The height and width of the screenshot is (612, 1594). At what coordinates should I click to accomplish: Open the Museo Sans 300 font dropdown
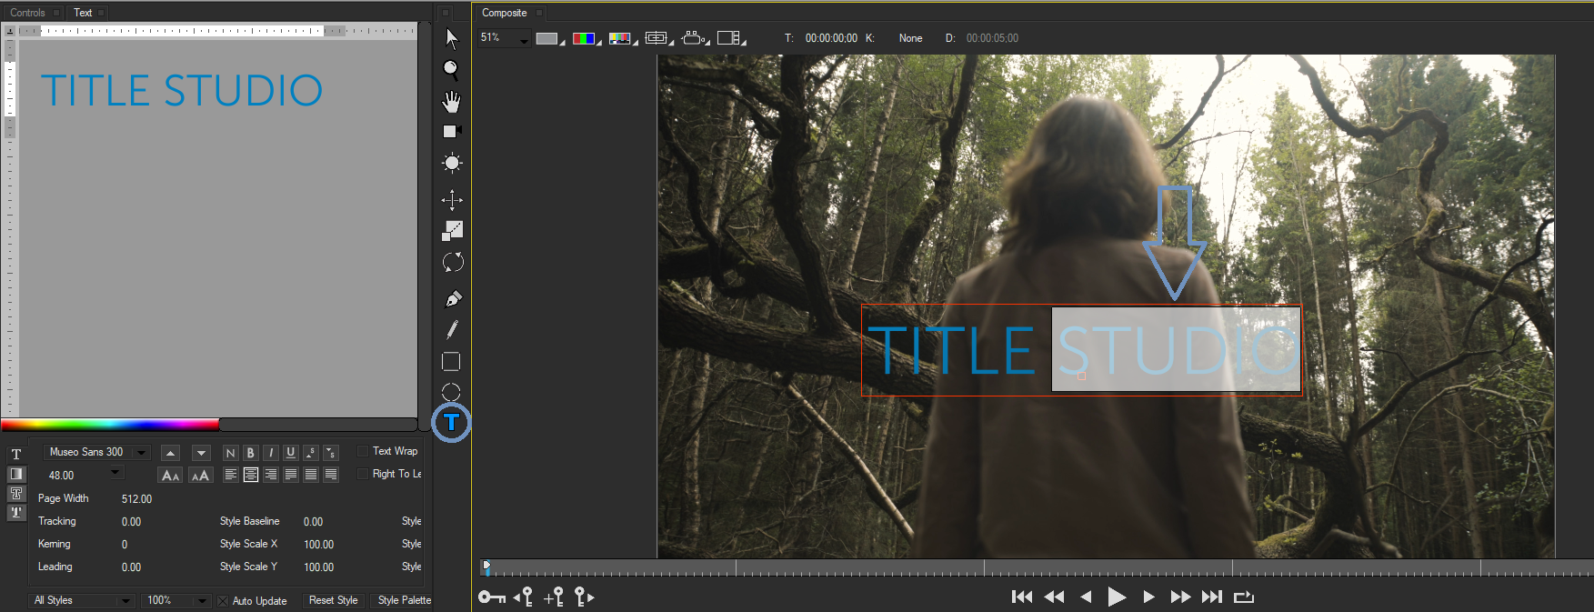(97, 452)
